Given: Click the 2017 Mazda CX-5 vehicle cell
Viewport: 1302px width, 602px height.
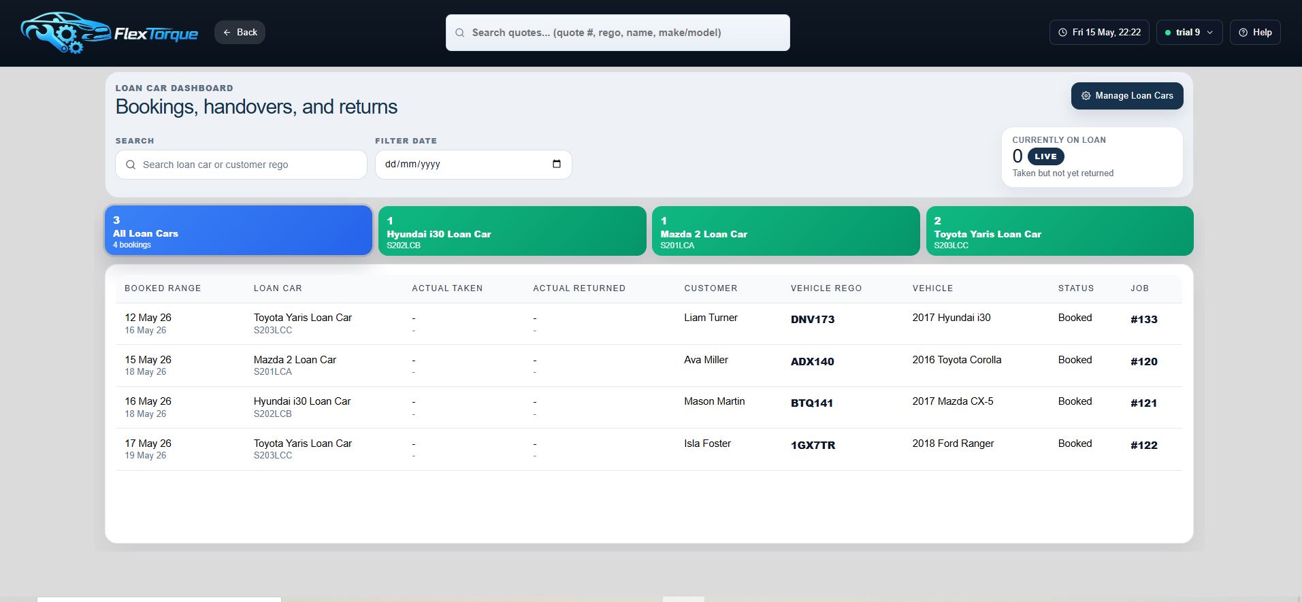Looking at the screenshot, I should tap(952, 401).
